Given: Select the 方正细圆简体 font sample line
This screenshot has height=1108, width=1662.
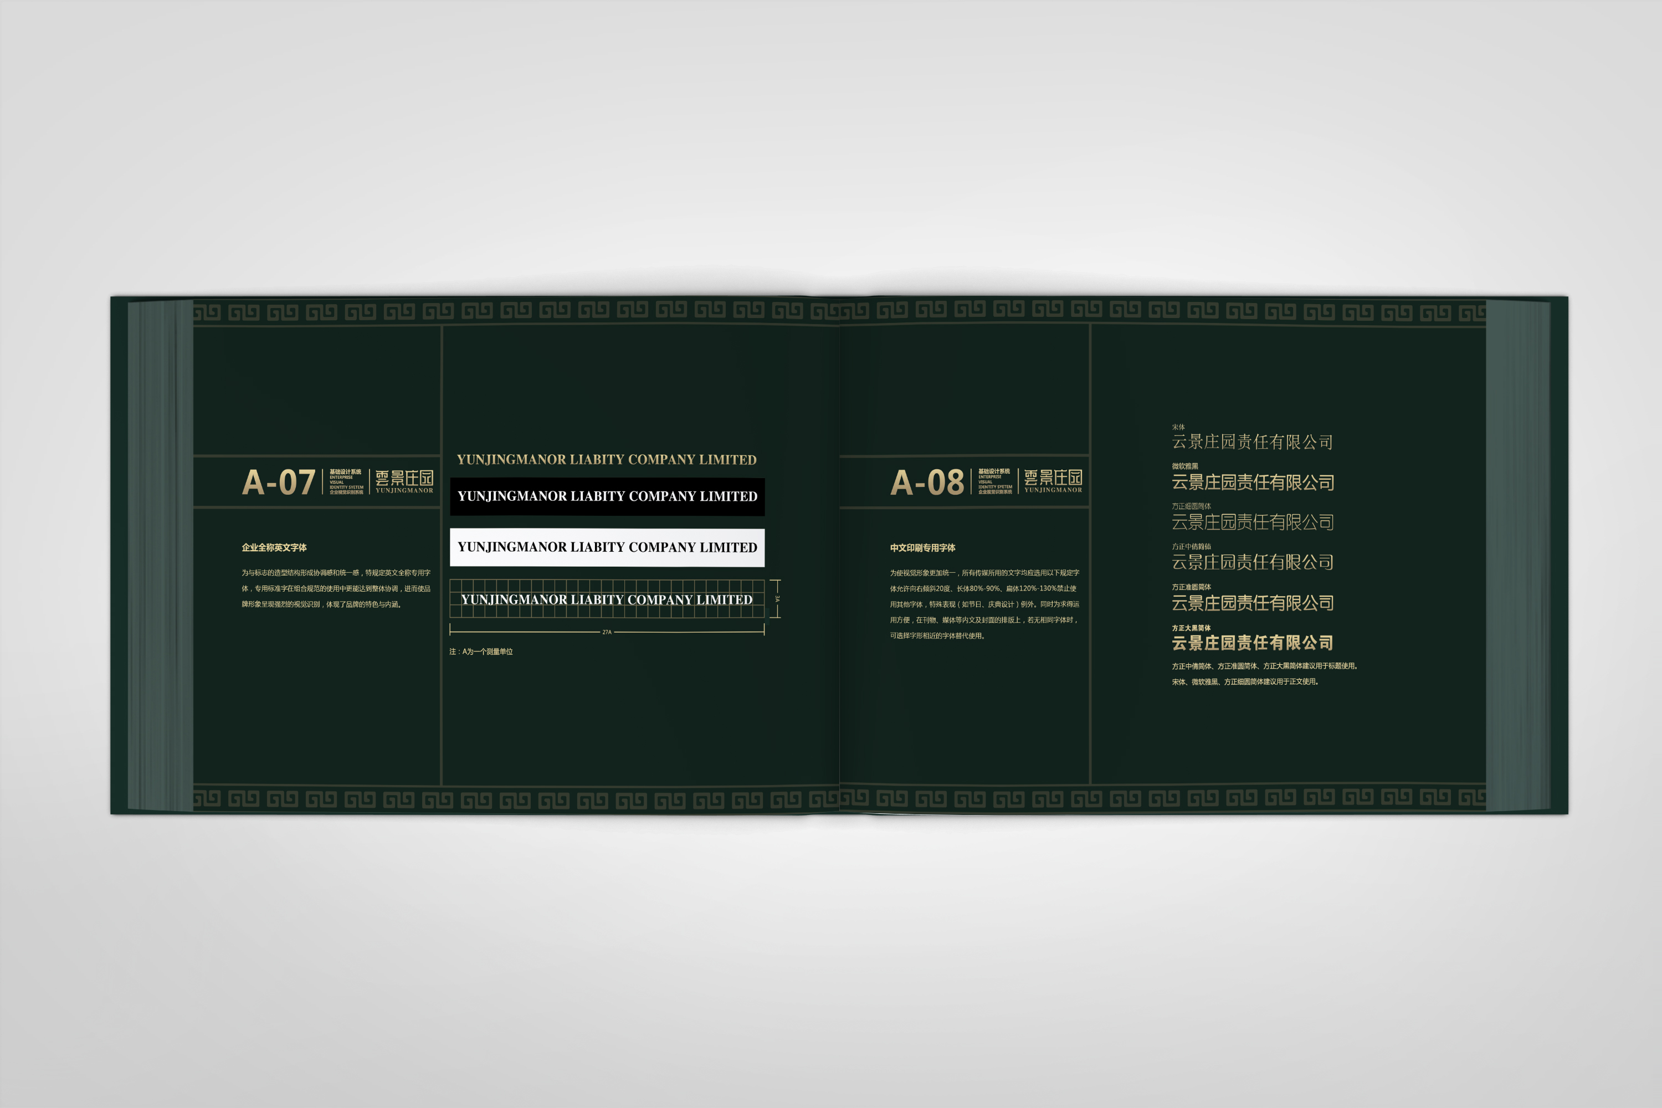Looking at the screenshot, I should pos(1252,522).
